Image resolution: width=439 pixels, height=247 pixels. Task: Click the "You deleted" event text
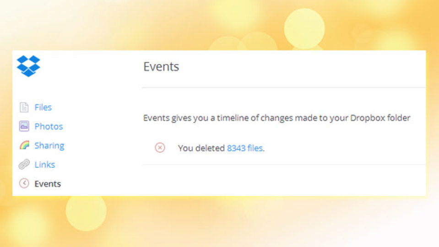point(201,148)
